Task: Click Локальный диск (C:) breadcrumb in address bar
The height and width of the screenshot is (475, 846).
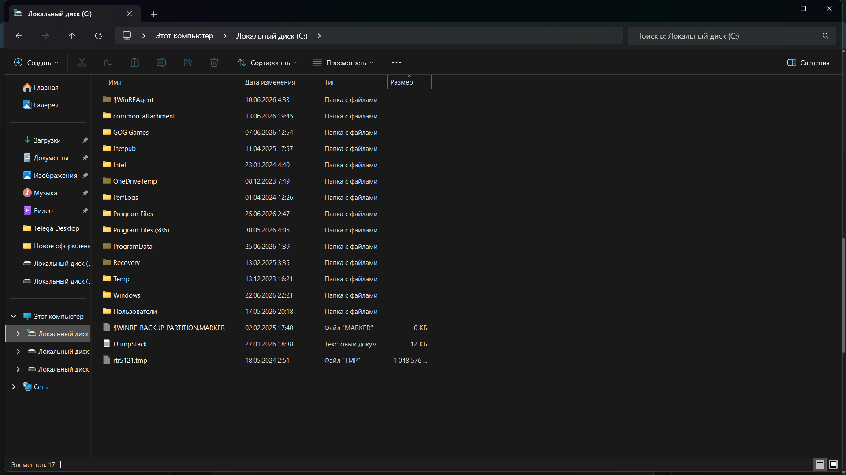Action: coord(272,36)
